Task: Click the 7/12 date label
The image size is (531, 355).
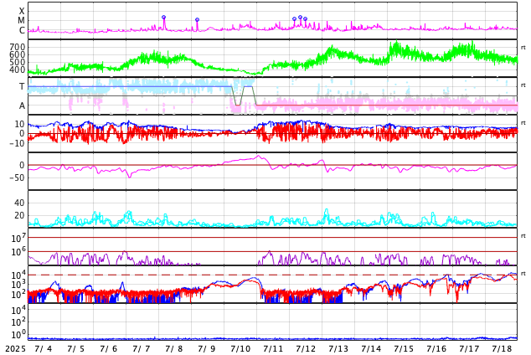Action: click(306, 349)
